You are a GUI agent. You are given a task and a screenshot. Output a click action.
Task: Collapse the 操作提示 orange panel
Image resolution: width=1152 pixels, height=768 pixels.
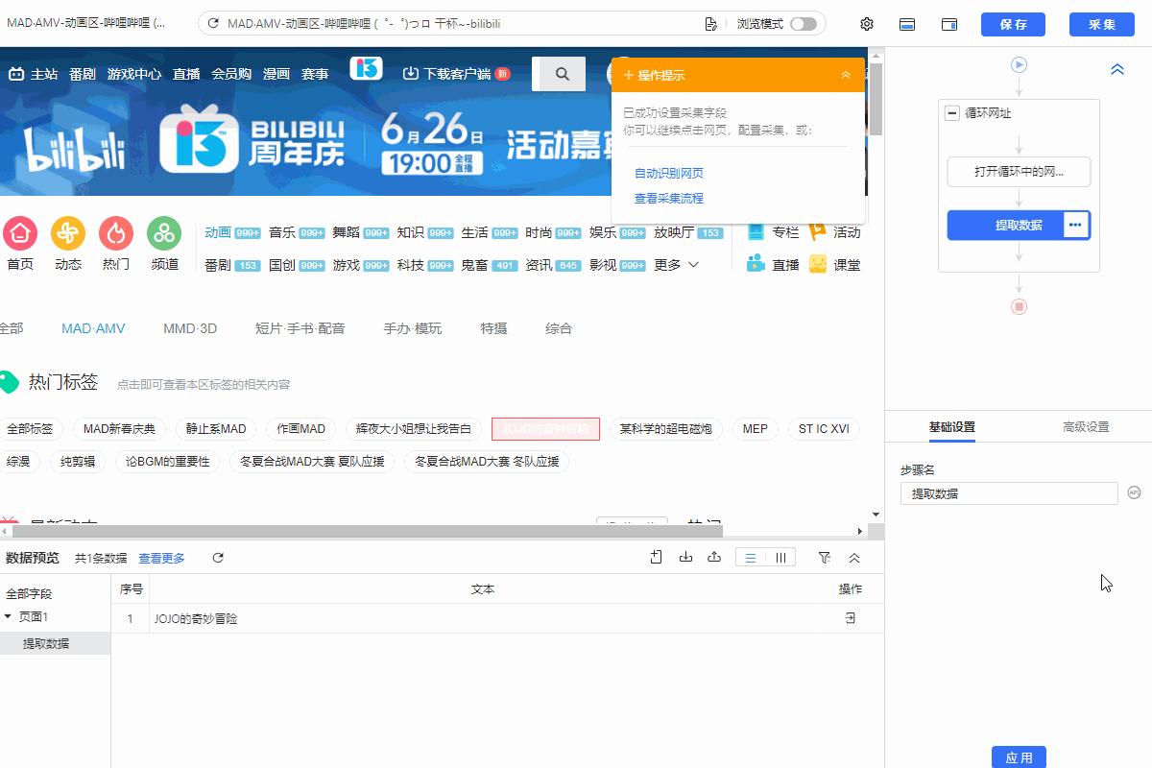[846, 75]
